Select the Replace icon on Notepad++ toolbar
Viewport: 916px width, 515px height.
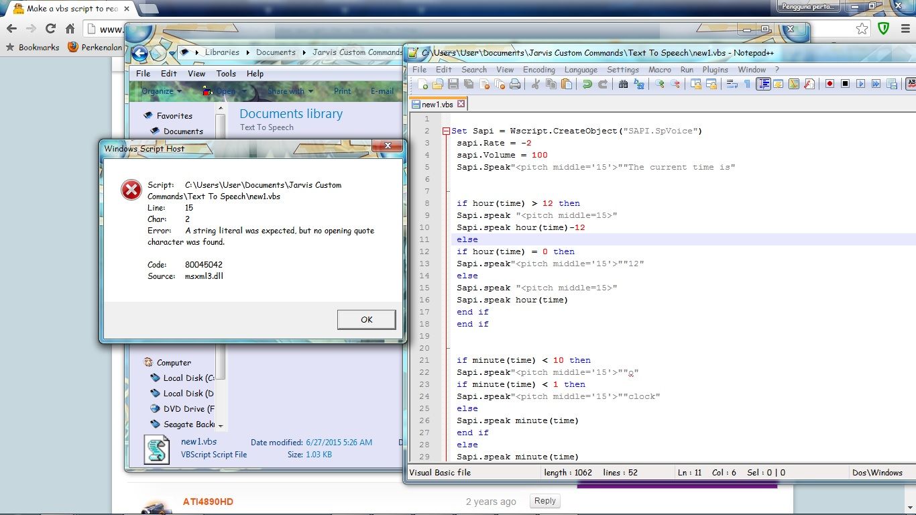(639, 84)
